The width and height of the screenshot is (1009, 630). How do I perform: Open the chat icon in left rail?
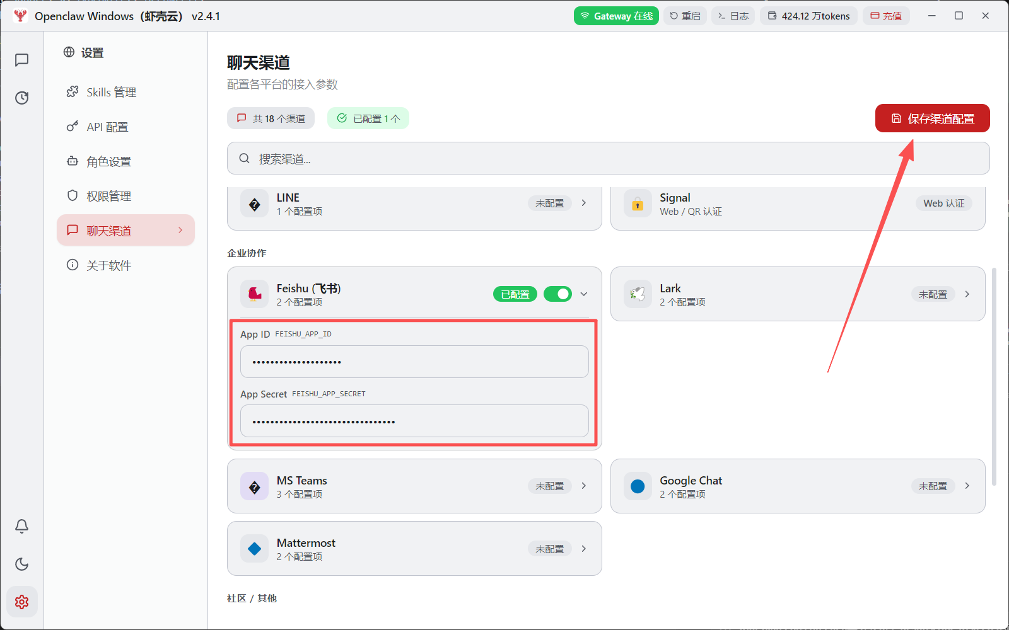[21, 60]
